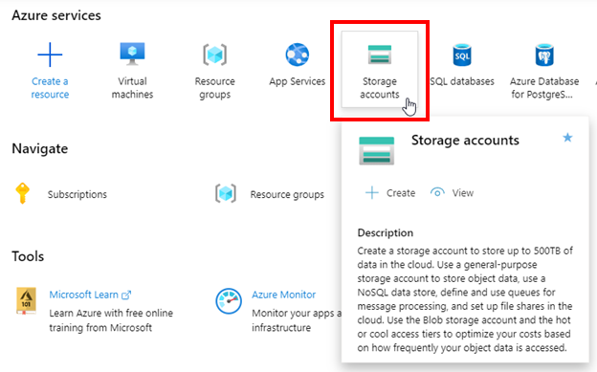
Task: Click the Subscriptions label under Navigate
Action: pyautogui.click(x=77, y=194)
